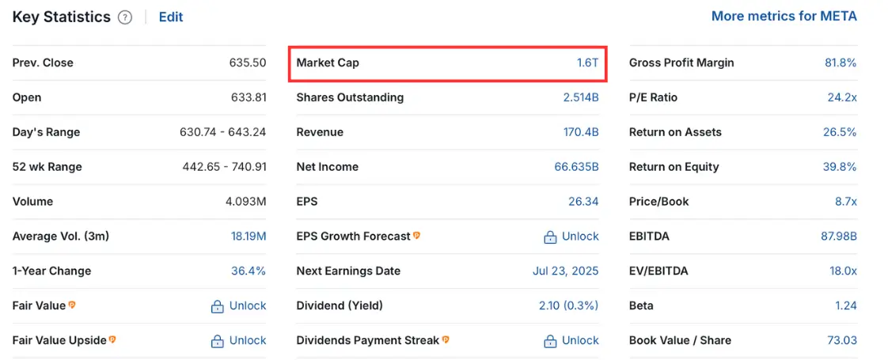888x360 pixels.
Task: Open the Next Earnings Date Jul 23, 2025
Action: click(x=566, y=271)
